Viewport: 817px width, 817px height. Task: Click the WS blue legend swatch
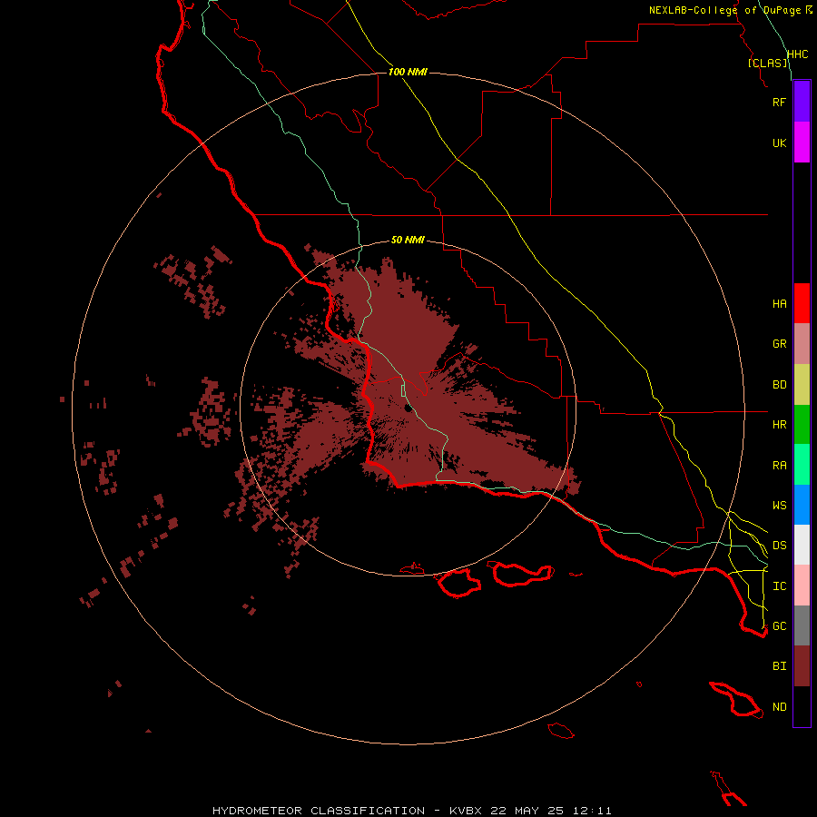[802, 505]
